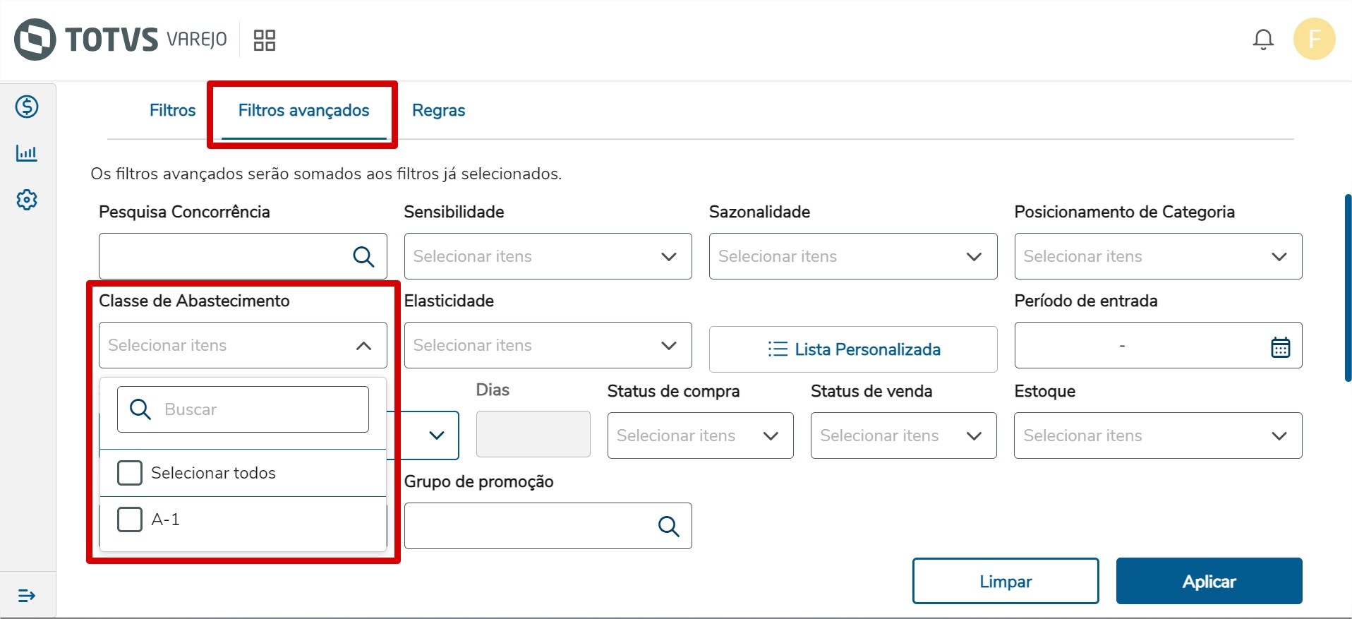Open the user profile avatar

pyautogui.click(x=1314, y=40)
